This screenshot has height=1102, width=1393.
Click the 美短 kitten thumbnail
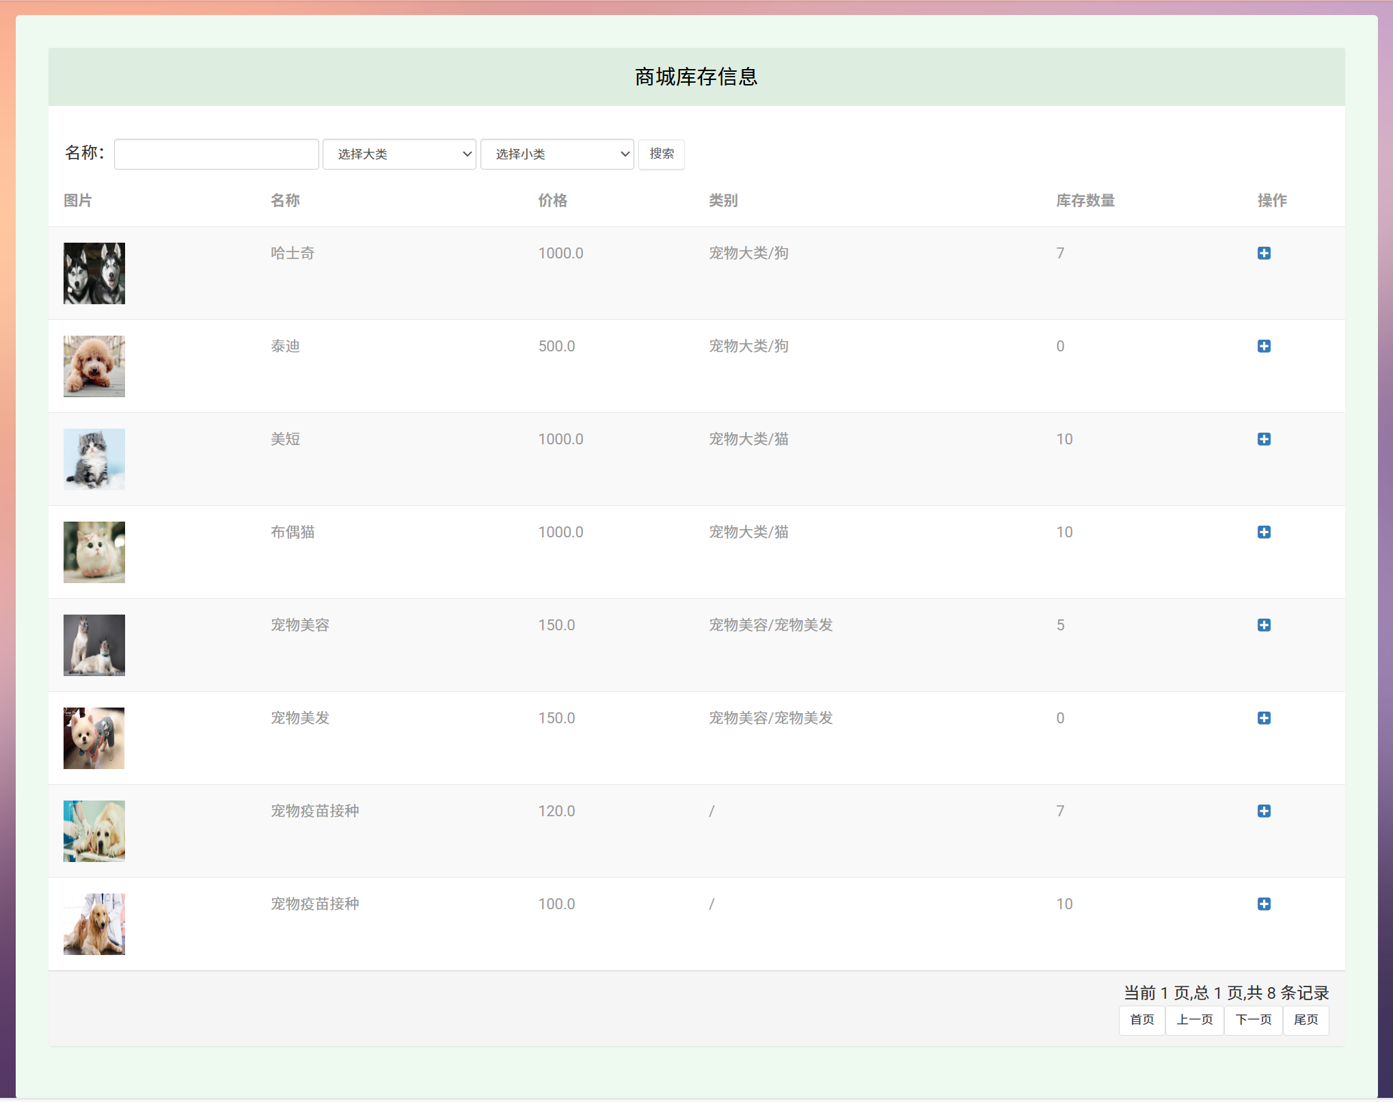point(94,459)
